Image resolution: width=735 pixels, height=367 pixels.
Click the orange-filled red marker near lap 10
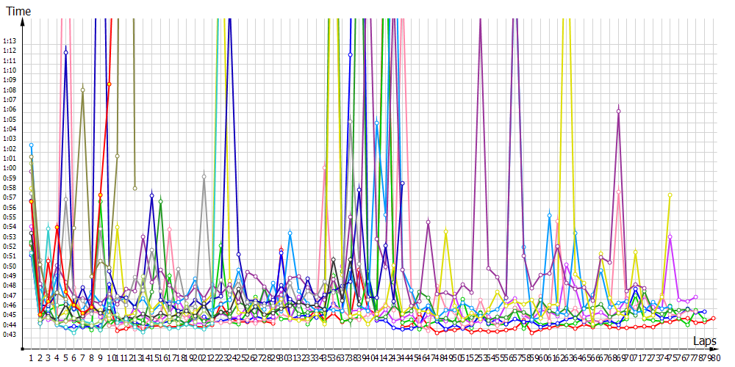coord(110,84)
